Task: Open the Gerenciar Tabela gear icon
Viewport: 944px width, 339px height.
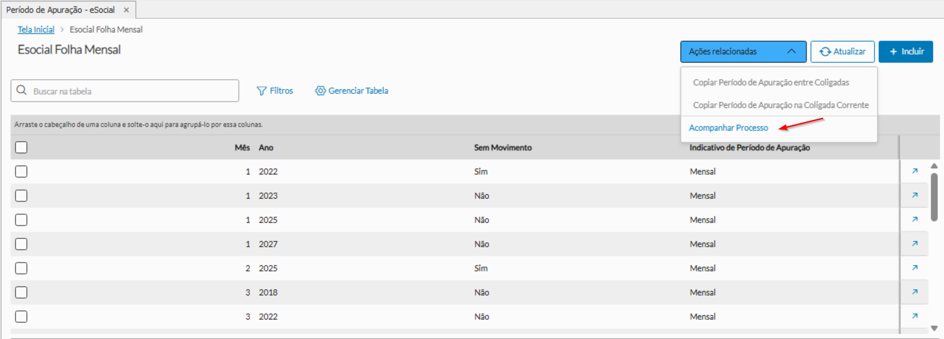Action: (320, 91)
